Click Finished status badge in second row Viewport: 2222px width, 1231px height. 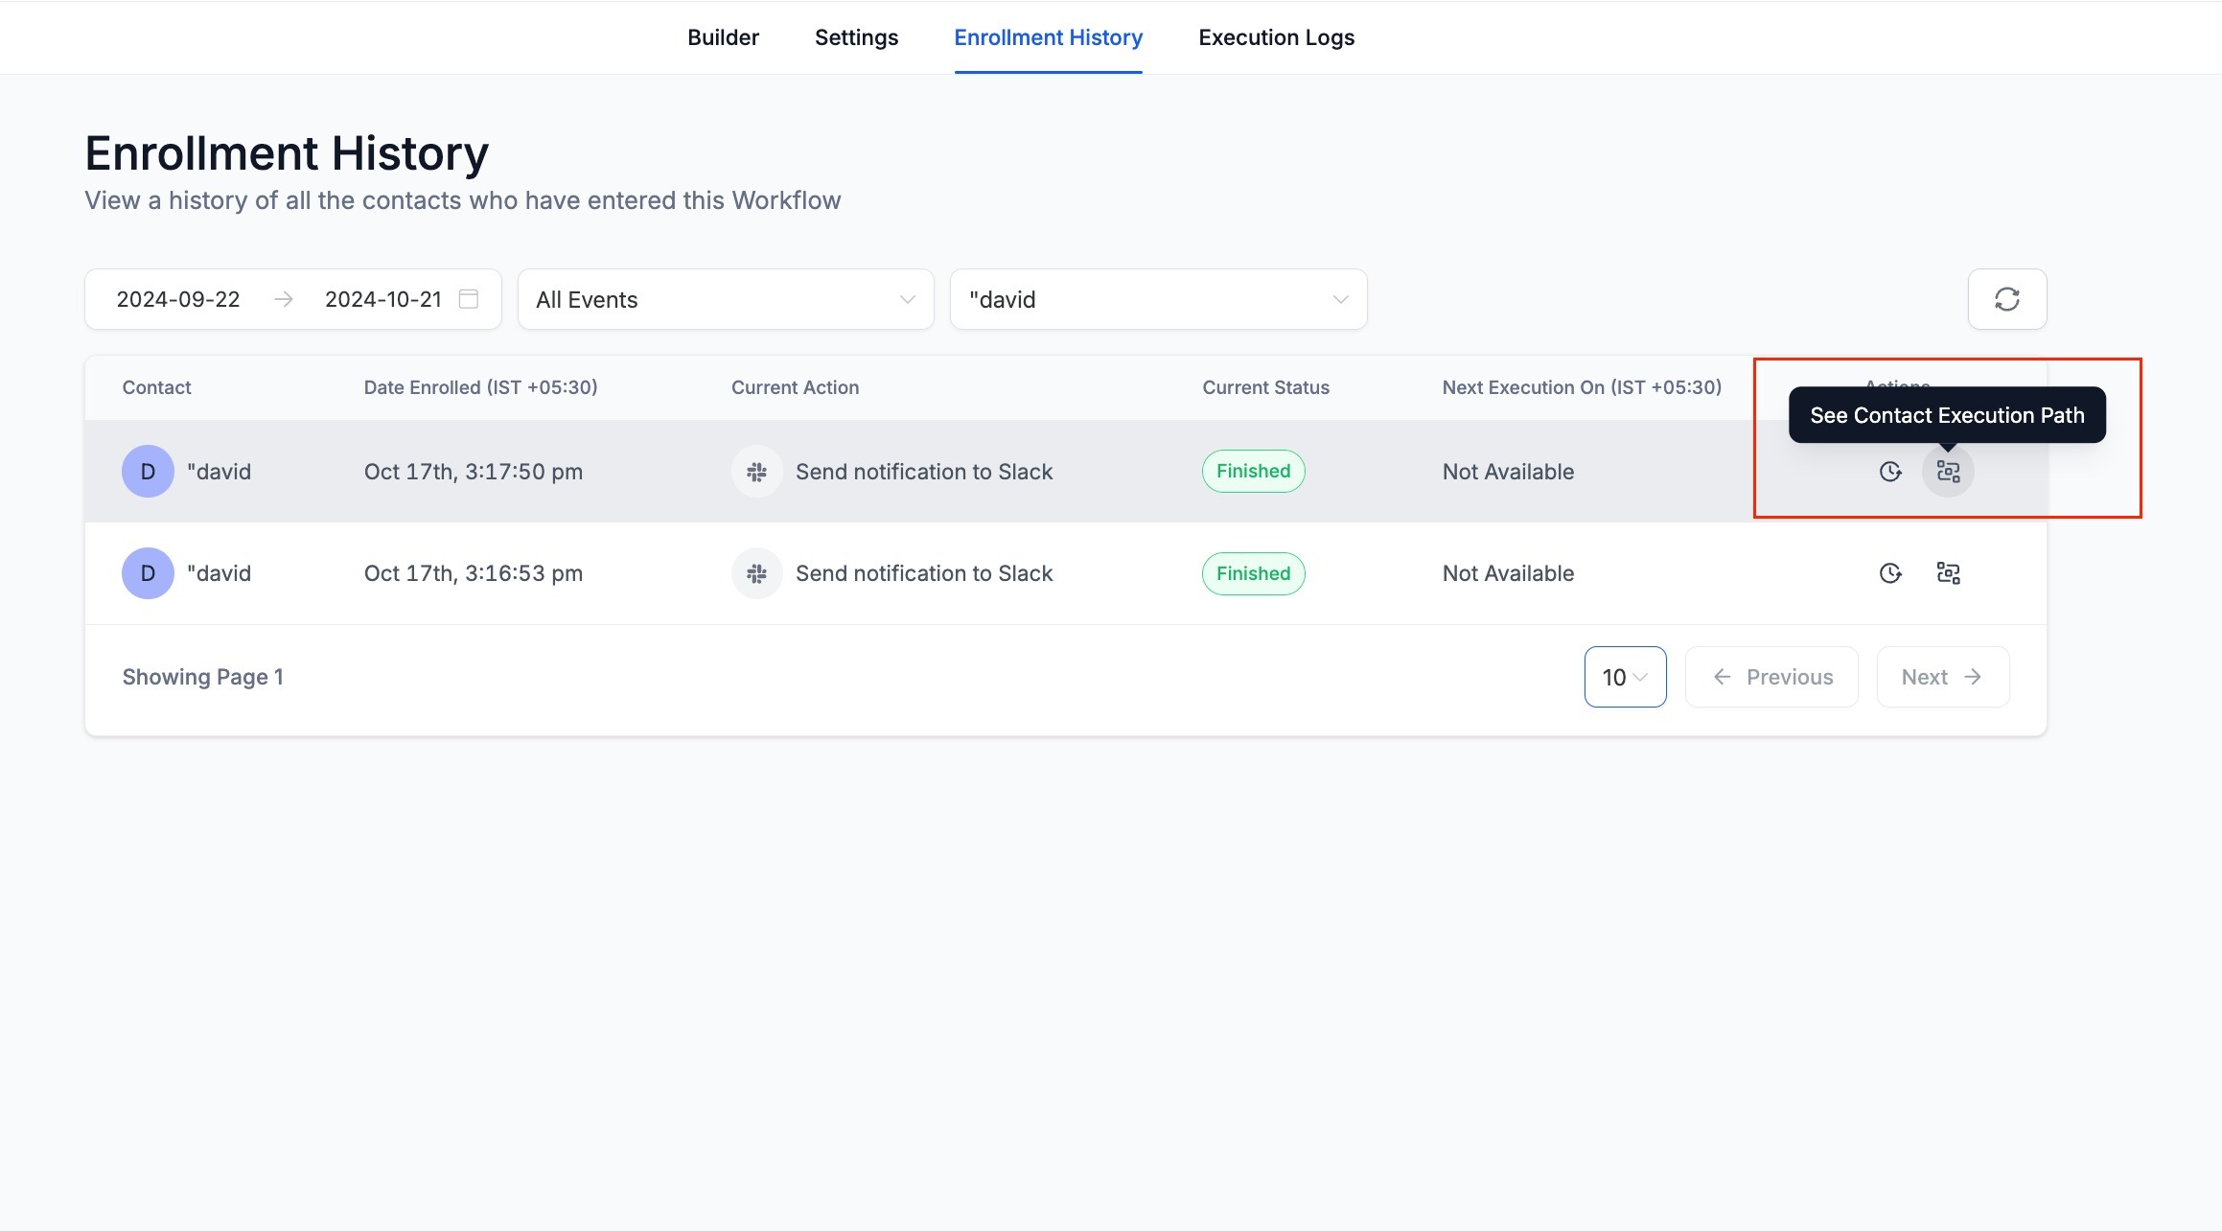[x=1253, y=573]
